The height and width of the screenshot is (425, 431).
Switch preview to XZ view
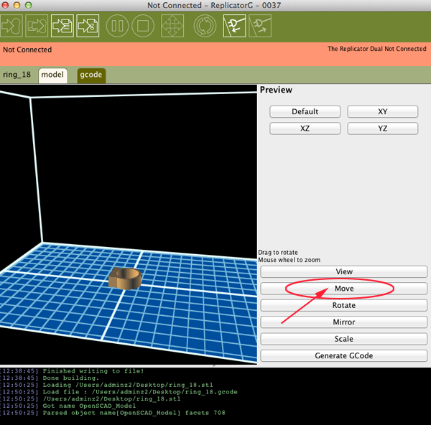305,129
